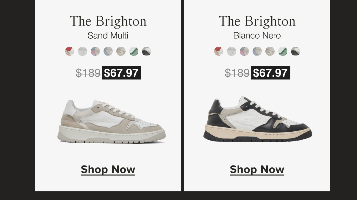Click The Brighton title above Sand Multi
The width and height of the screenshot is (357, 200).
[x=108, y=21]
